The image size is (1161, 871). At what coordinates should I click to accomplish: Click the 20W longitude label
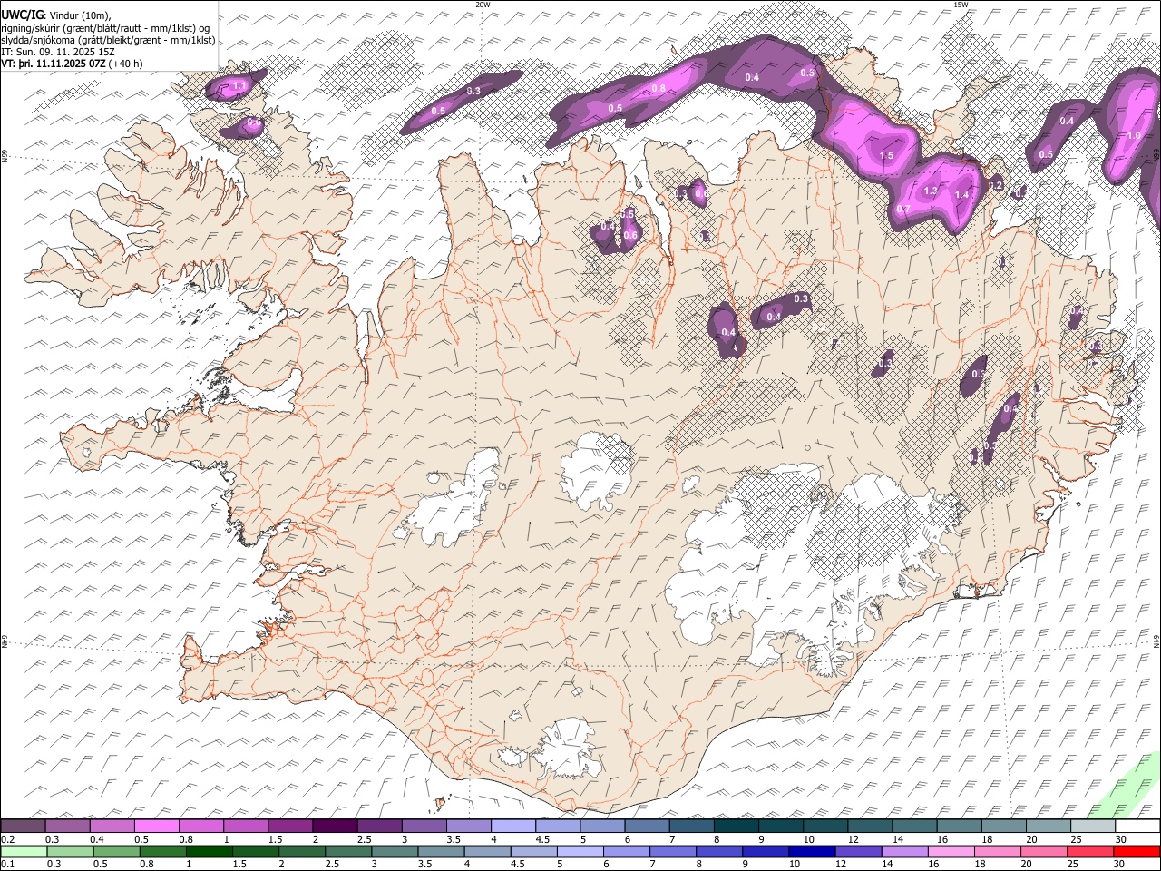[483, 5]
